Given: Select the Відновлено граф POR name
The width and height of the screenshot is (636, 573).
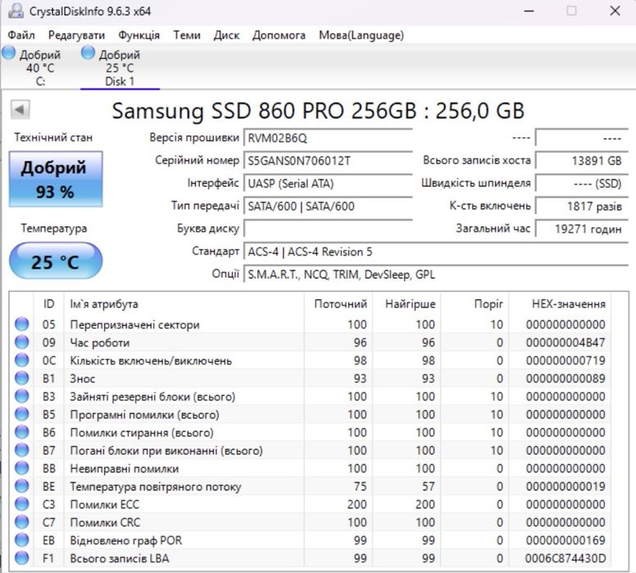Looking at the screenshot, I should [125, 540].
